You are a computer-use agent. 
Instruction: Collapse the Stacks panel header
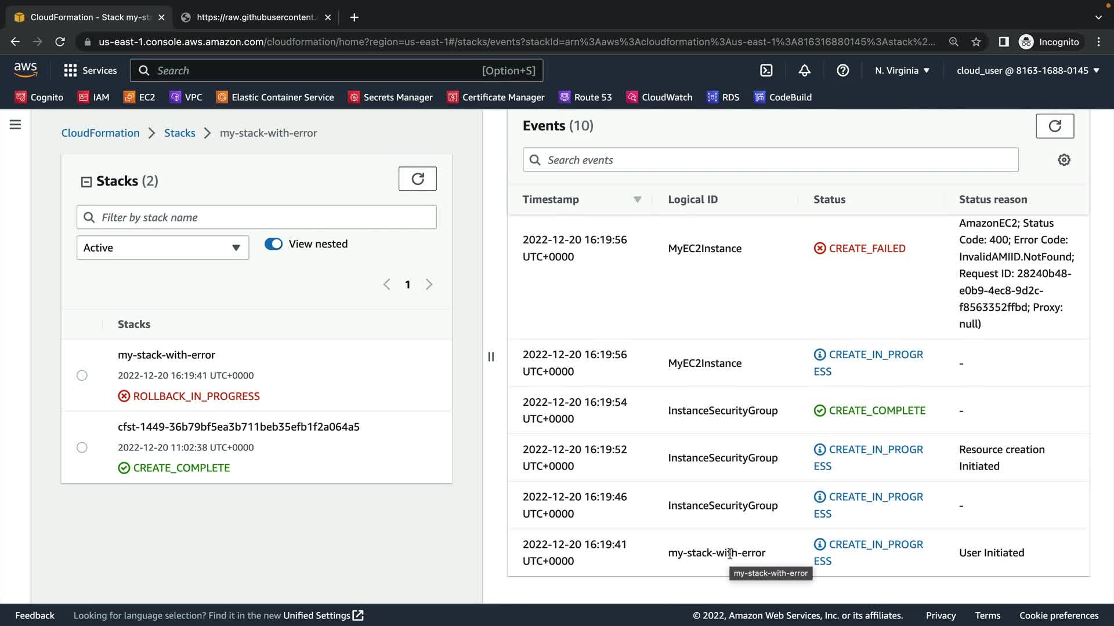pos(86,182)
